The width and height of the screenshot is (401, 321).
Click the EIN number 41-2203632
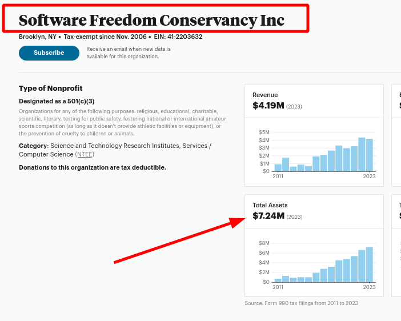(x=185, y=37)
